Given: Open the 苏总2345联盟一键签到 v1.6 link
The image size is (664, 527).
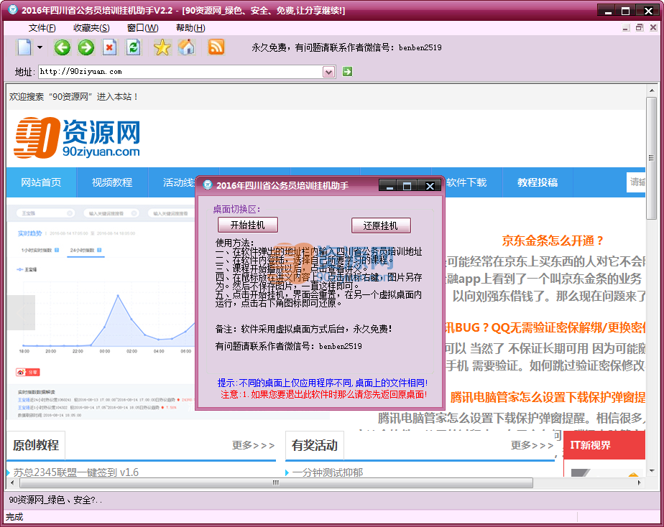Looking at the screenshot, I should tap(75, 472).
